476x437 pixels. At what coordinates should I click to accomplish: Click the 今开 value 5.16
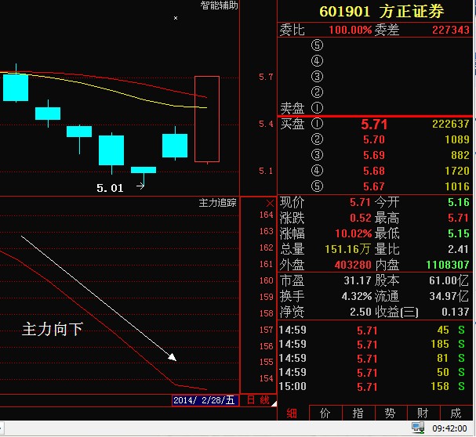[x=459, y=202]
